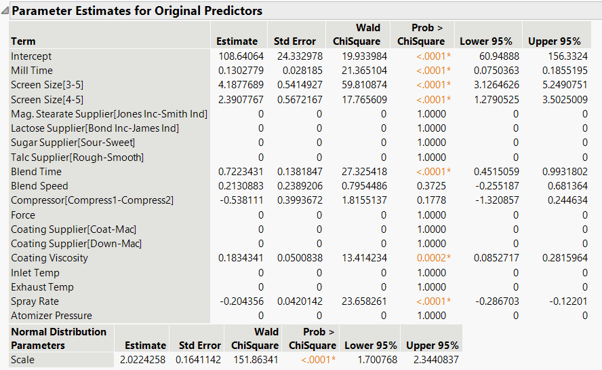This screenshot has width=602, height=370.
Task: Click the Wald ChiSquare column header
Action: click(x=357, y=35)
